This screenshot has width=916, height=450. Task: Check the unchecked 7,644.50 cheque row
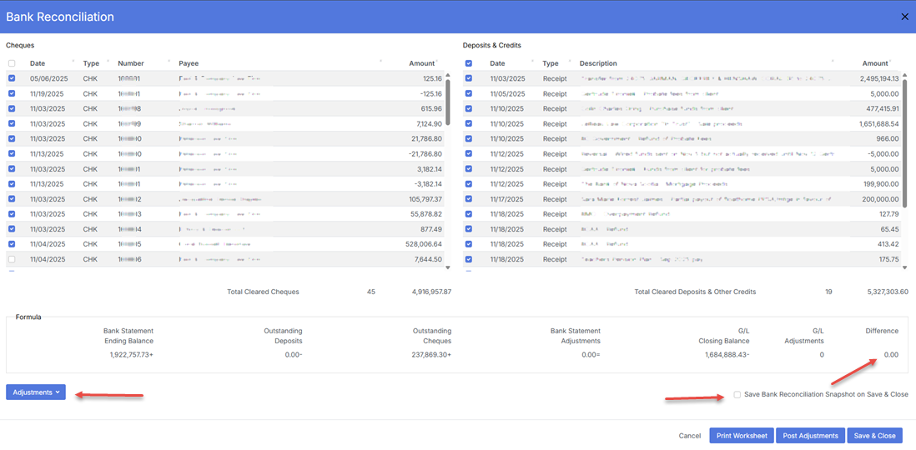12,259
